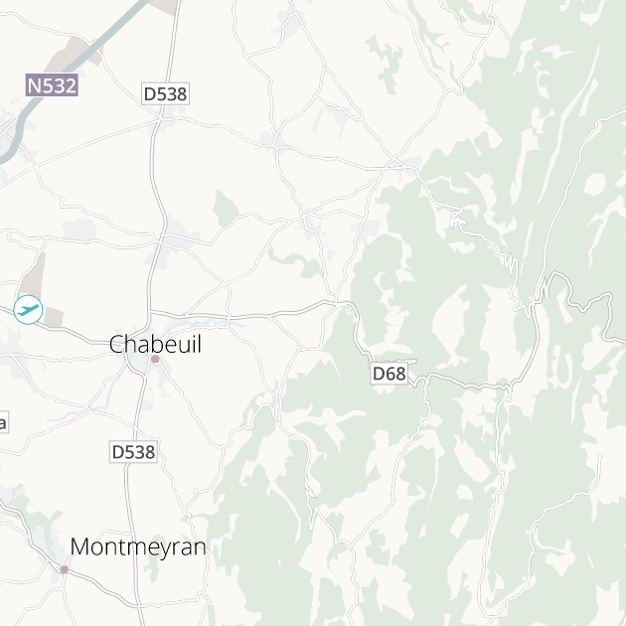Select the Montmeyran town name
This screenshot has width=626, height=626.
coord(138,547)
